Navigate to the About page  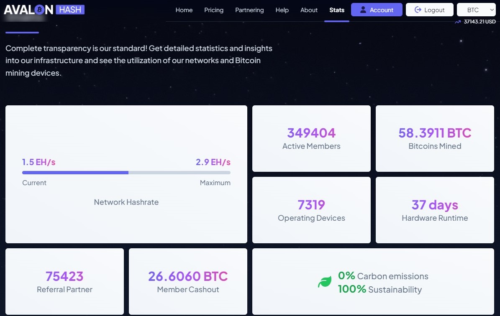click(x=309, y=10)
